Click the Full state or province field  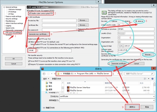(136, 29)
